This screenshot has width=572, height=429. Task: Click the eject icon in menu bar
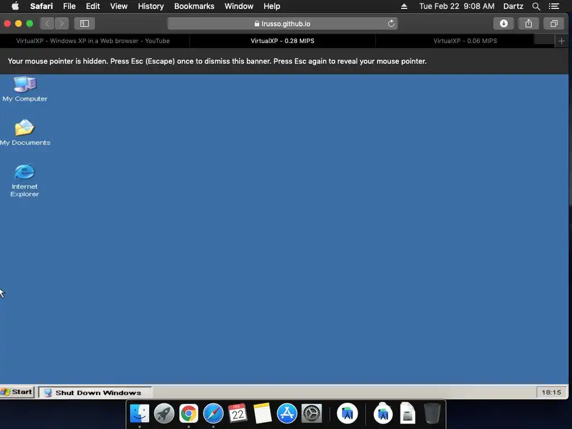[404, 6]
